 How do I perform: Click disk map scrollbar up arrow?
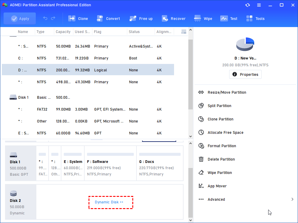point(191,144)
